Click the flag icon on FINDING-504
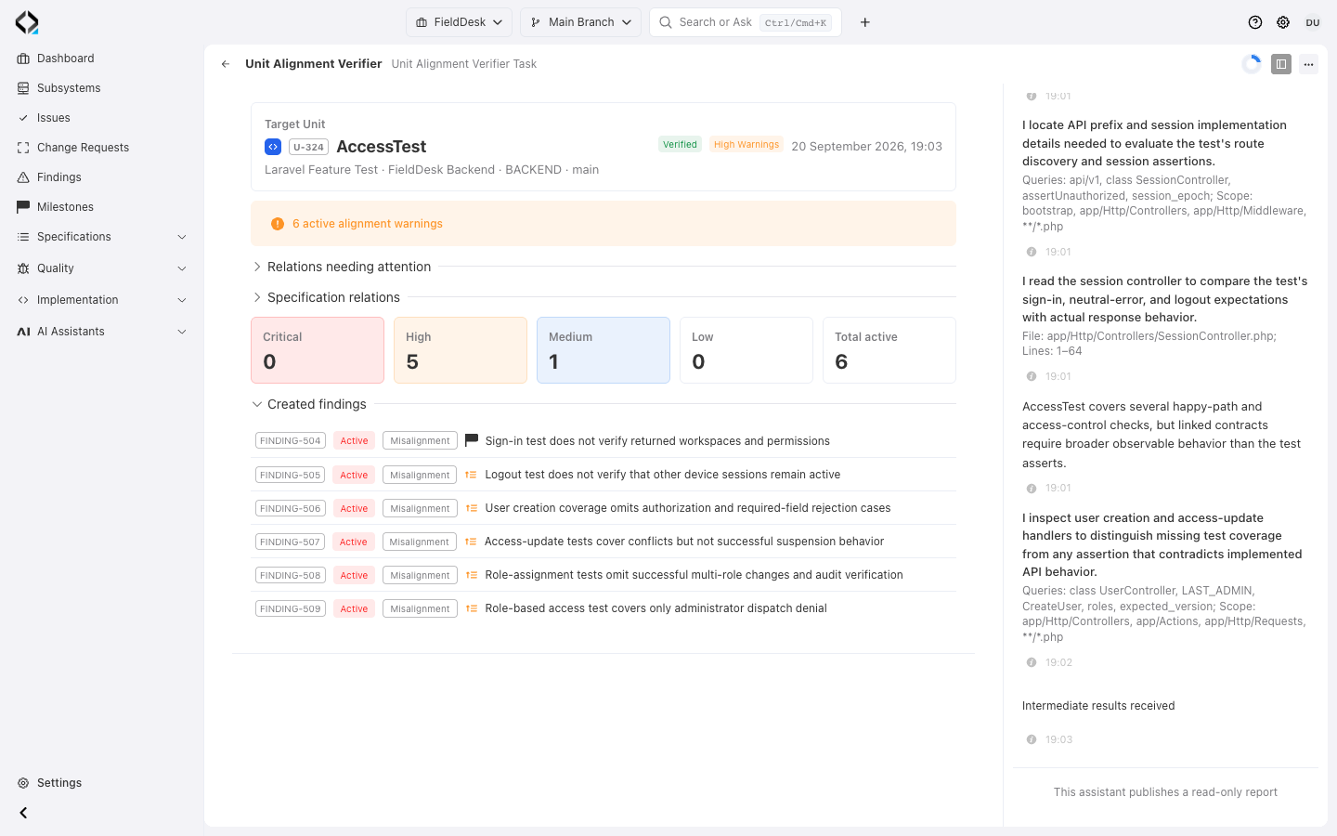This screenshot has width=1337, height=836. coord(472,440)
